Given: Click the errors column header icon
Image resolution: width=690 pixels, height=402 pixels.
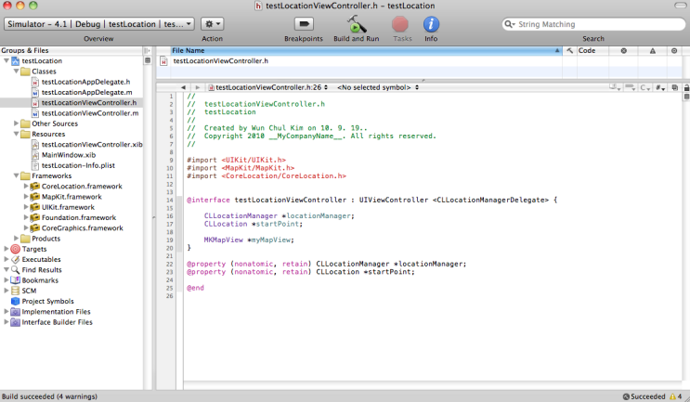Looking at the screenshot, I should click(623, 50).
